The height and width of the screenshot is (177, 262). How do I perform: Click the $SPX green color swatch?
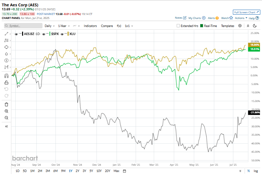pos(50,34)
